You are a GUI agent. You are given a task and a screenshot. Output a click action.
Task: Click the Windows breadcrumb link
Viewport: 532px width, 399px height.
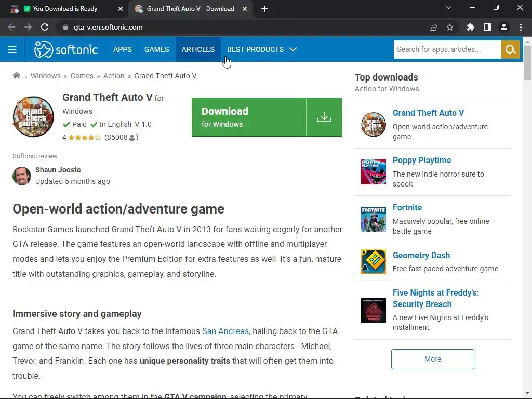pos(46,76)
